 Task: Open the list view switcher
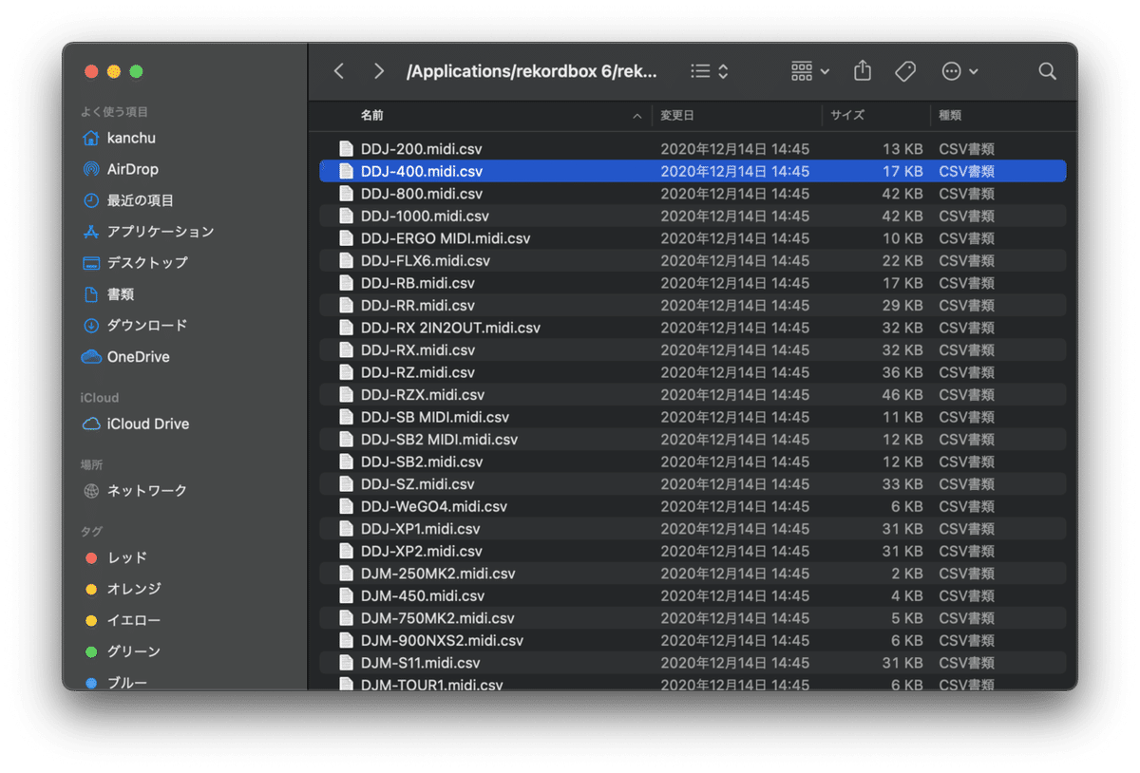(710, 71)
